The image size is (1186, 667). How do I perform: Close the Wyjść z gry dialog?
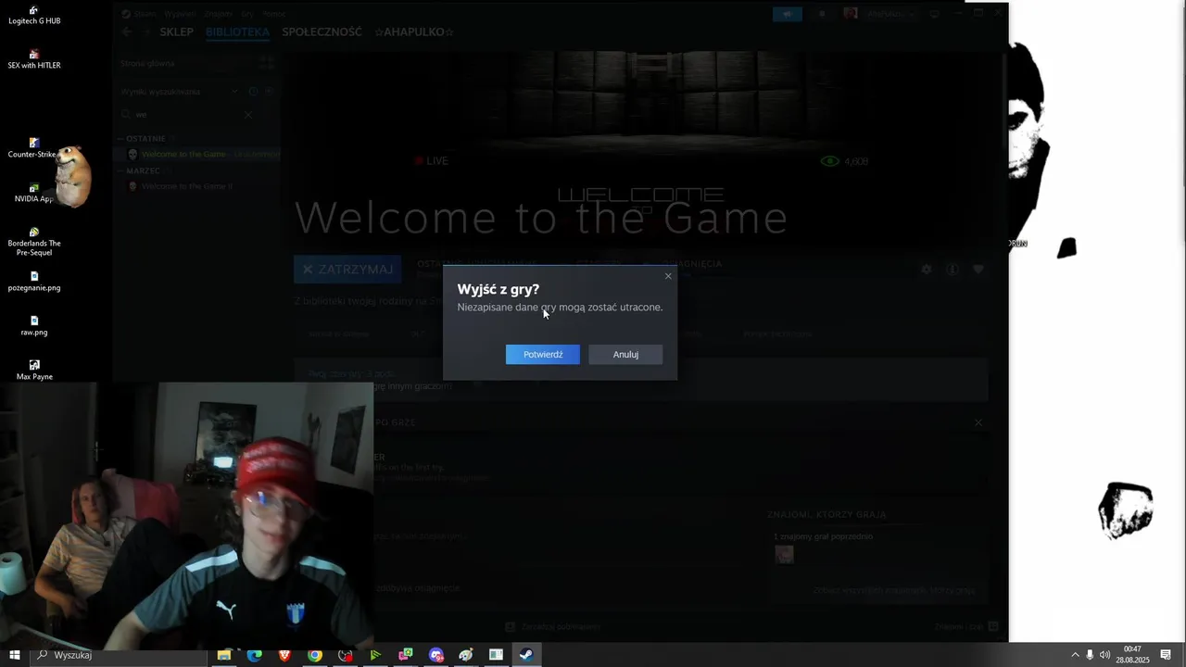click(x=668, y=276)
